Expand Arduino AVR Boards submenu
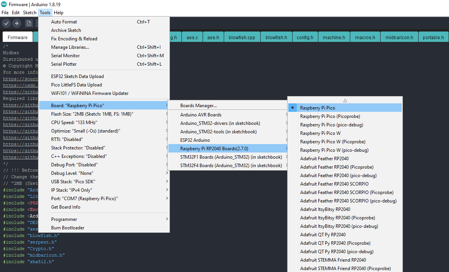449x272 pixels. 228,115
